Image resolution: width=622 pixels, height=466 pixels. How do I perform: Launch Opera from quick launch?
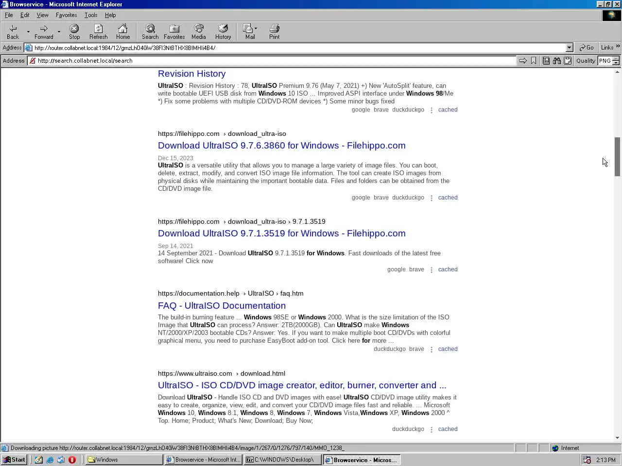(x=72, y=460)
